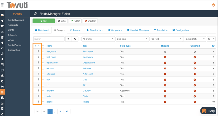
Task: Click the reorder handle for zip row
Action: tap(38, 85)
